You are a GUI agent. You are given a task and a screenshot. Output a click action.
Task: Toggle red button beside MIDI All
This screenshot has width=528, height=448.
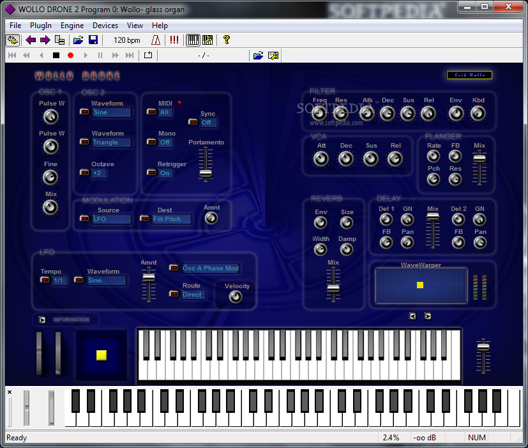pos(151,112)
